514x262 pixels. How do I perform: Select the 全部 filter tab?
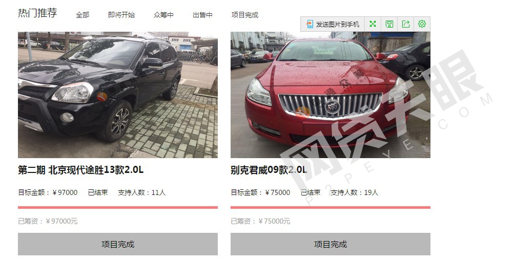(x=83, y=15)
